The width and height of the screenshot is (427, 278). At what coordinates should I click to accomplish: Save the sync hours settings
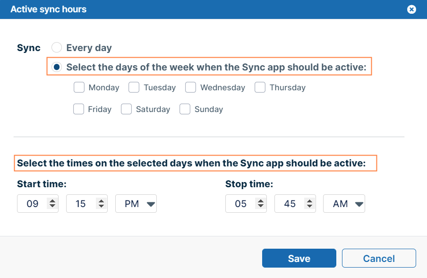299,258
